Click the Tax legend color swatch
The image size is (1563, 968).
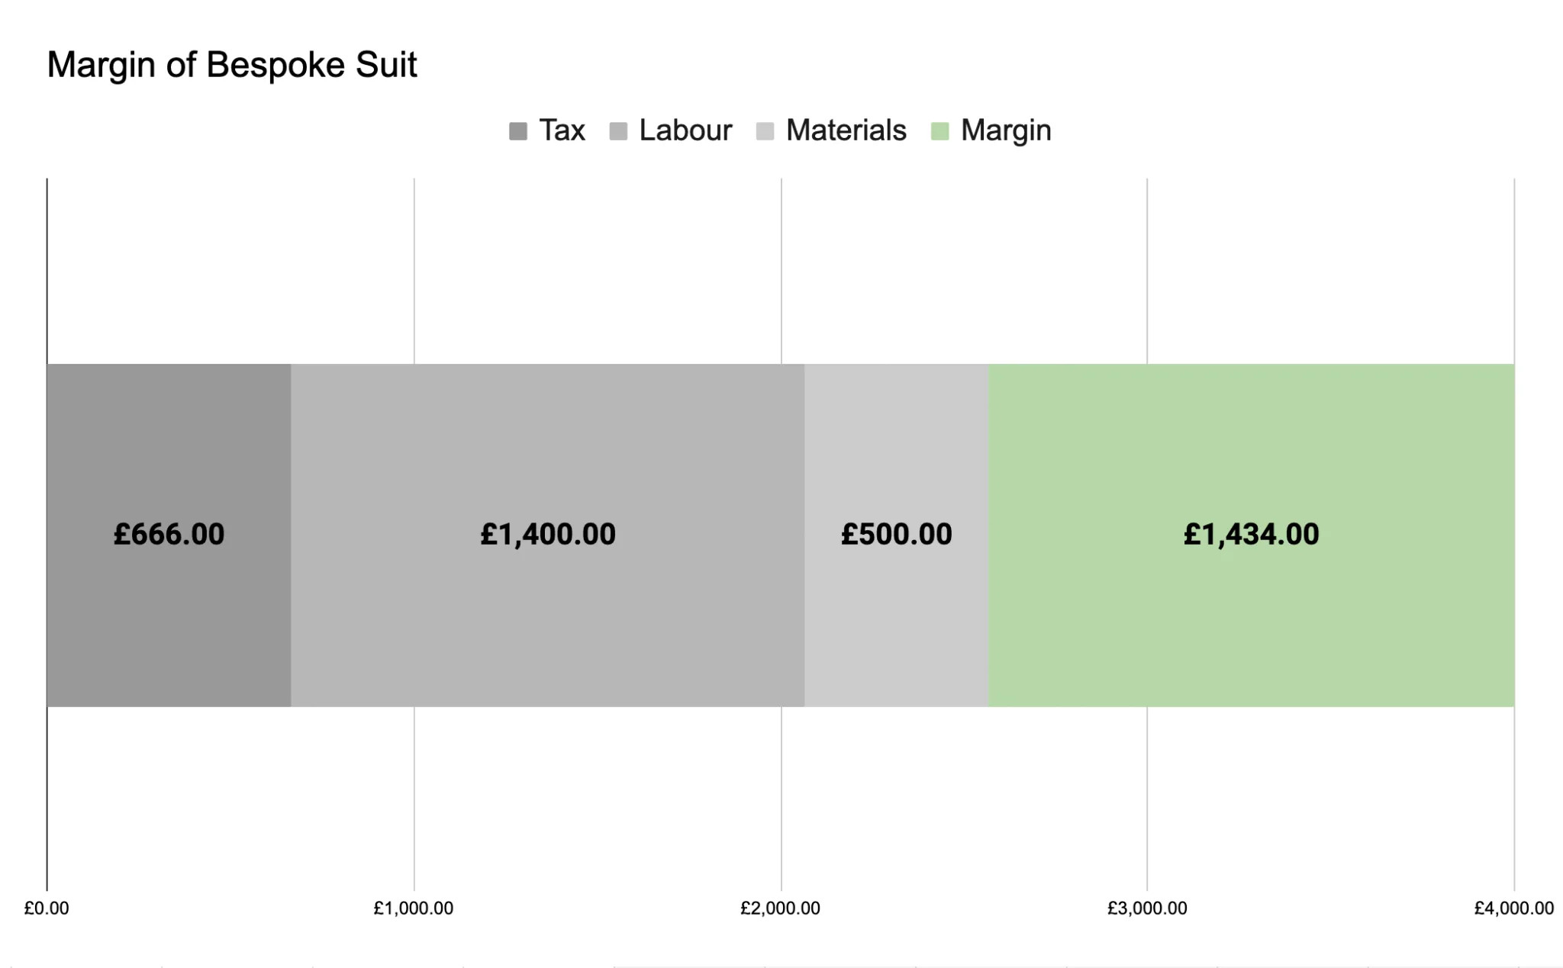(x=518, y=131)
